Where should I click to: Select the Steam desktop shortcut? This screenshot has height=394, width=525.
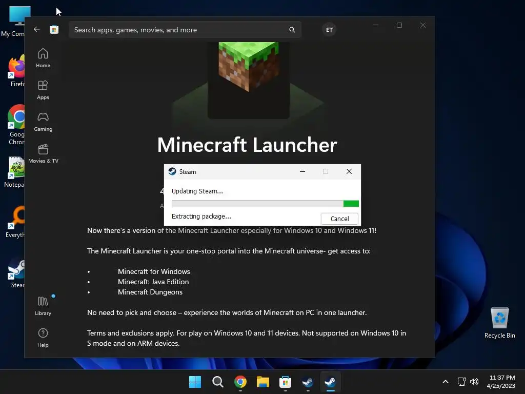tap(16, 272)
